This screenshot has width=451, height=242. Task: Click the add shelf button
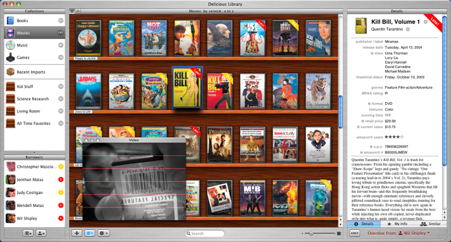tap(28, 234)
